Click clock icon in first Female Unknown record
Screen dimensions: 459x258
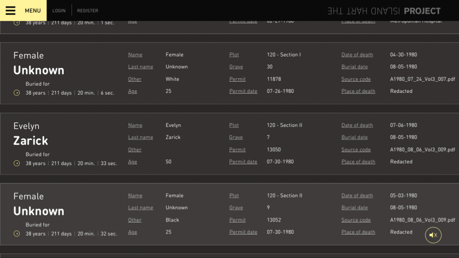click(17, 93)
